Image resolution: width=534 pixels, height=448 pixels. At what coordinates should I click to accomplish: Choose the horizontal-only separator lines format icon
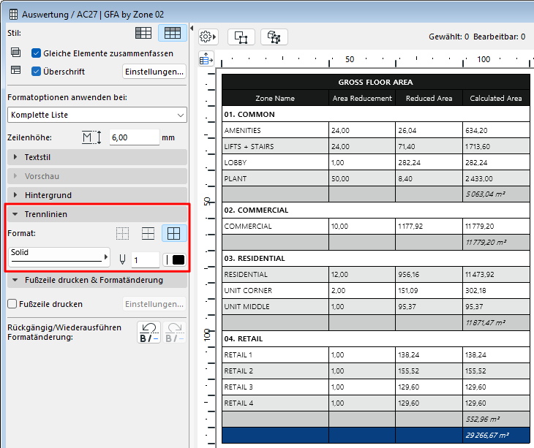(148, 233)
